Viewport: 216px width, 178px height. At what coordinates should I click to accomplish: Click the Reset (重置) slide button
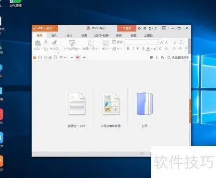[x=117, y=42]
